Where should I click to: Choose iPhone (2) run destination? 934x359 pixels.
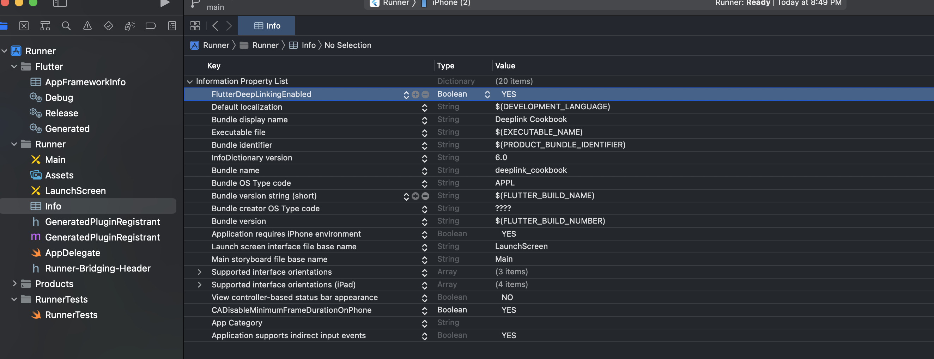click(x=446, y=3)
